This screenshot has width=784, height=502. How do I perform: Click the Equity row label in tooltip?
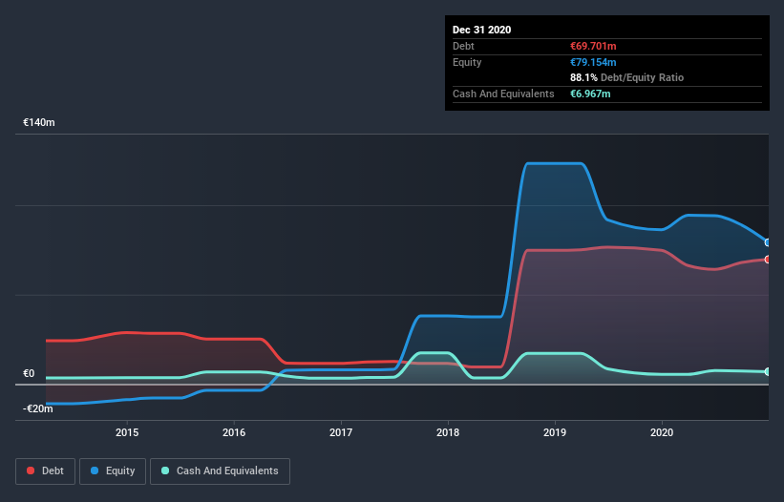point(467,62)
